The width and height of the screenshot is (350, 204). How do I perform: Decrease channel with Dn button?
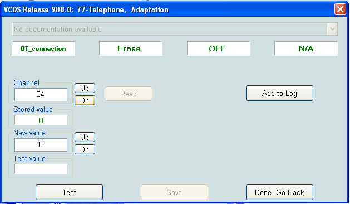click(x=85, y=100)
